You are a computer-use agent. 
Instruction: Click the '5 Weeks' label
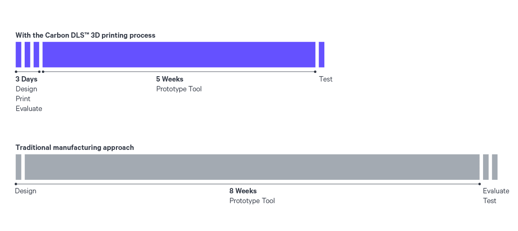[170, 79]
